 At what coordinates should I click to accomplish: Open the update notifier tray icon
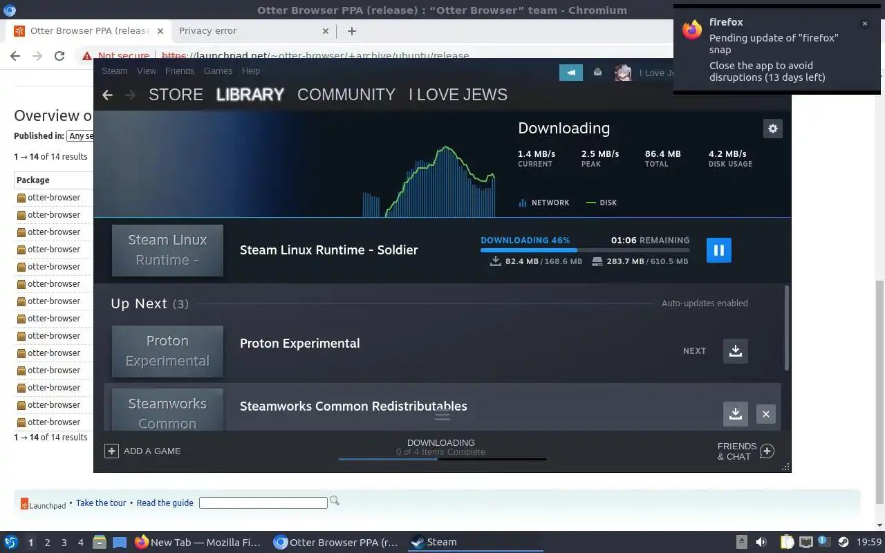(824, 542)
